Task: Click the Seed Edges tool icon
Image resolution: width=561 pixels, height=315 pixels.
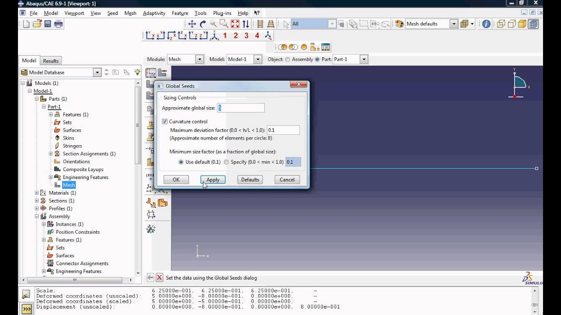Action: coord(162,73)
